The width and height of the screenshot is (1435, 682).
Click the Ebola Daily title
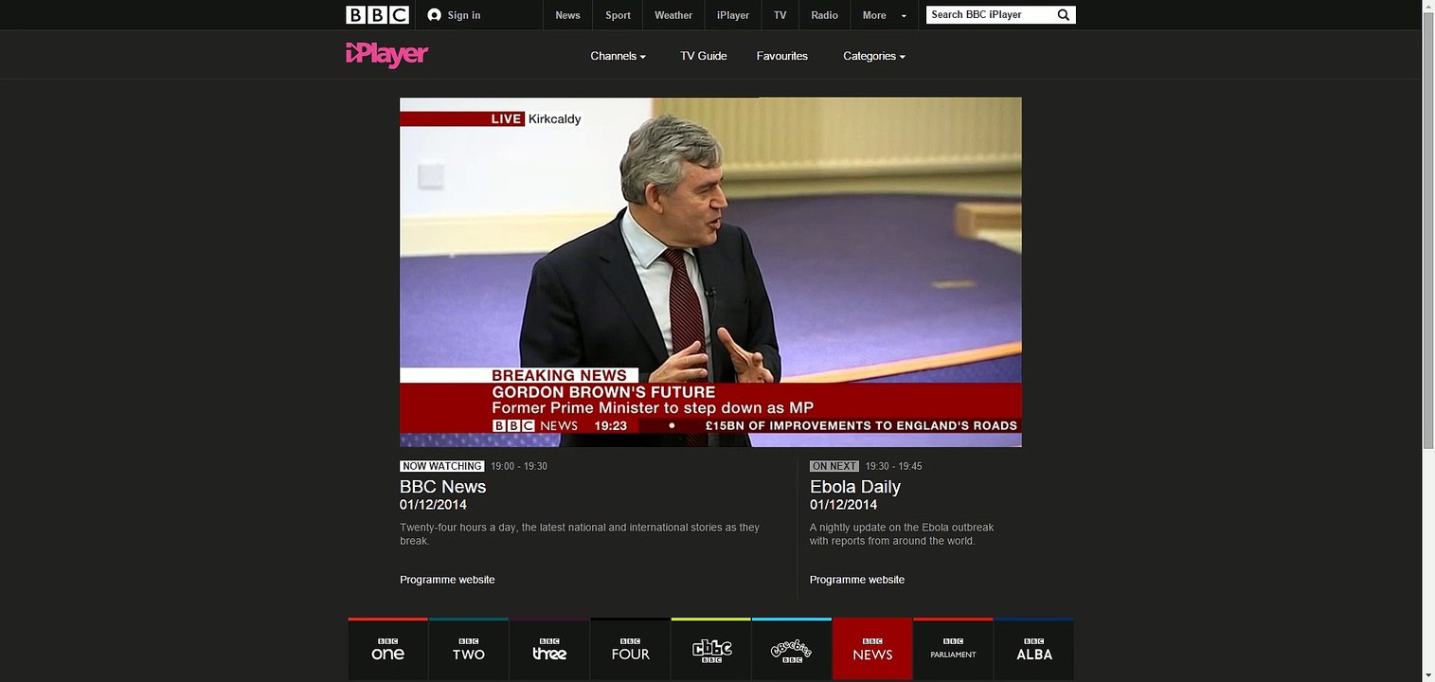(855, 487)
